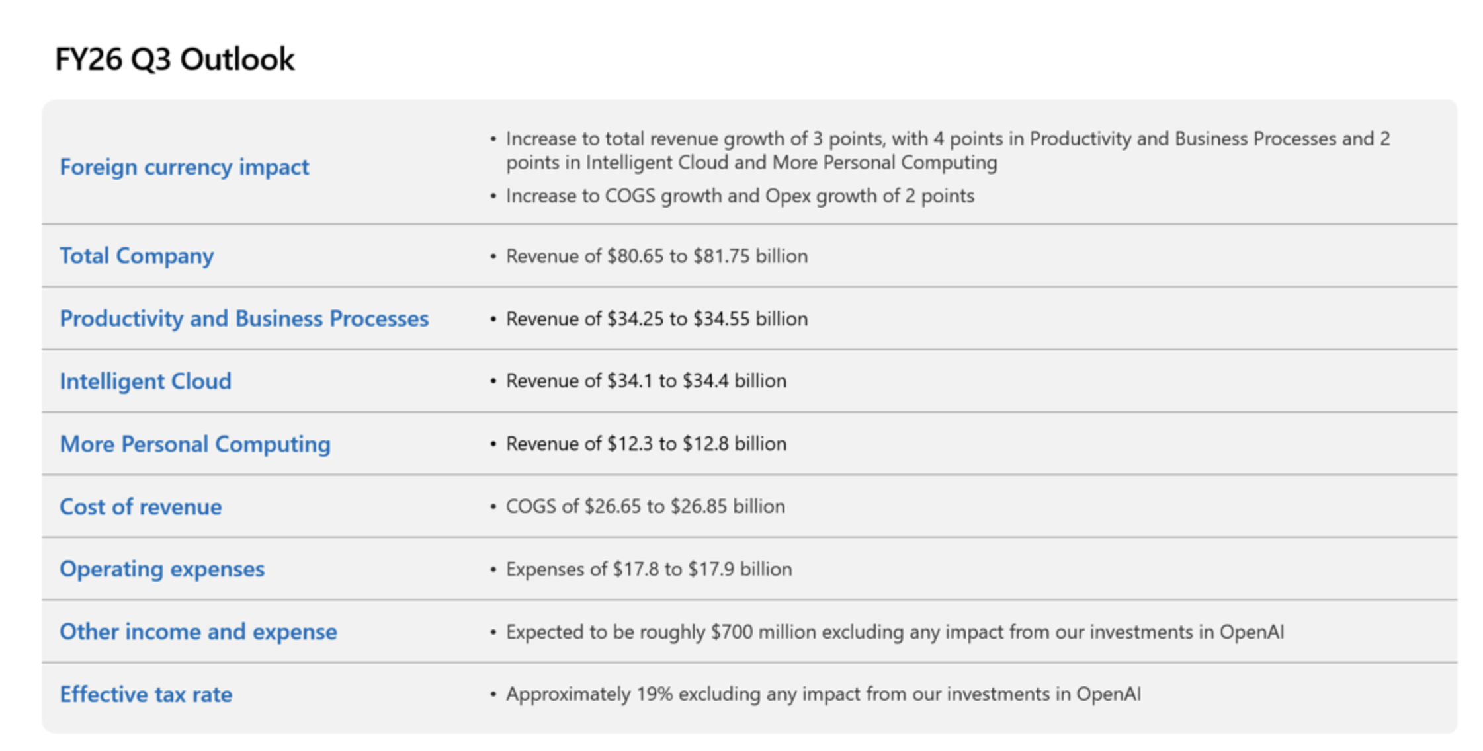The height and width of the screenshot is (751, 1483).
Task: Click the Total Company row label
Action: 136,256
